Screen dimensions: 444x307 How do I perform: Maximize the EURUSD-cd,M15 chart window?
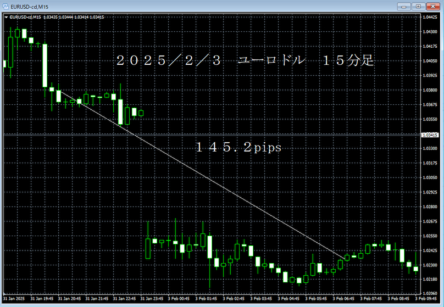click(x=419, y=6)
